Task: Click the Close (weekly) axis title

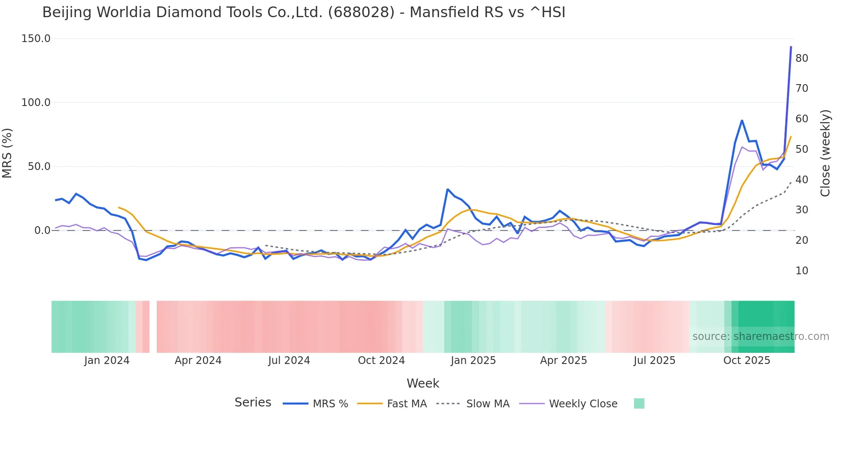Action: pos(825,153)
